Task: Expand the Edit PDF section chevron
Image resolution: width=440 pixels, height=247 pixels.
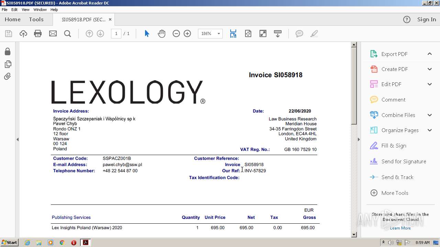Action: (x=430, y=84)
